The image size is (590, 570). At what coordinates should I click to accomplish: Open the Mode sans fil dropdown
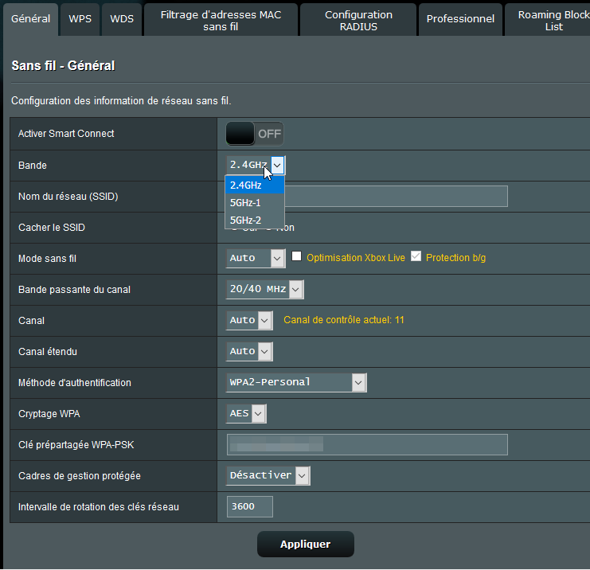[256, 259]
